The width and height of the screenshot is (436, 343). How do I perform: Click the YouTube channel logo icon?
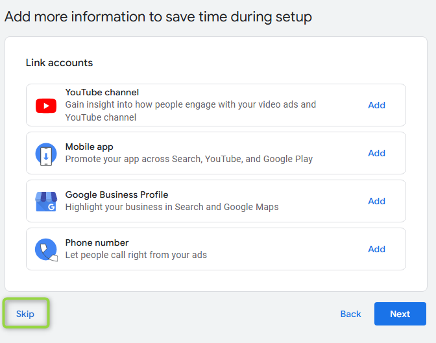(x=46, y=106)
